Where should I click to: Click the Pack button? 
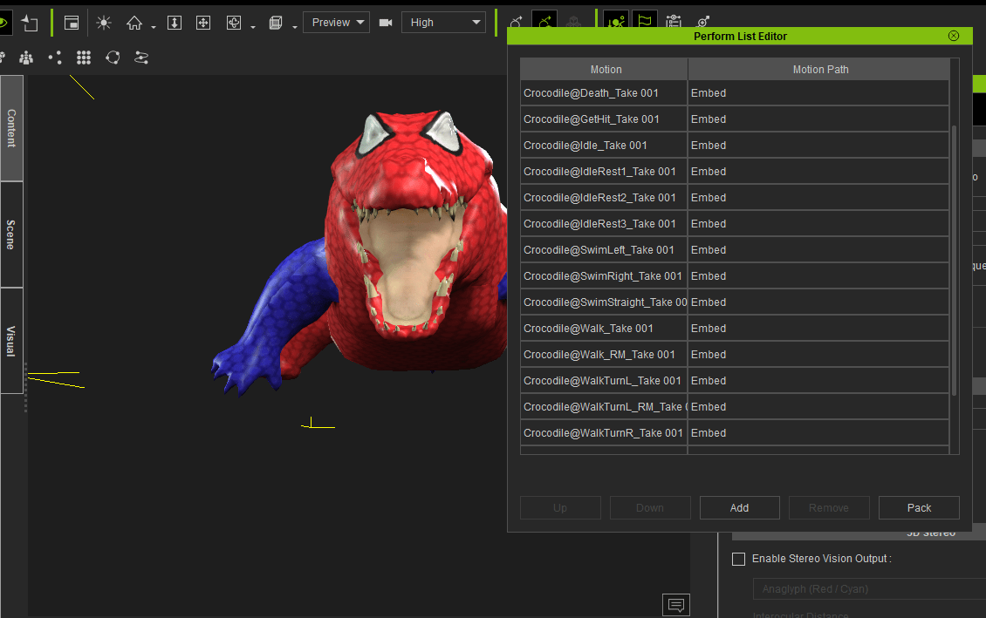click(919, 508)
